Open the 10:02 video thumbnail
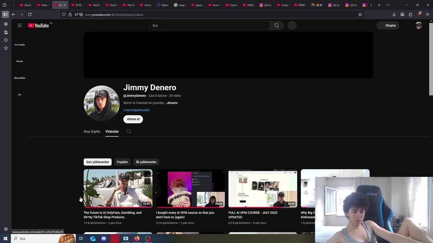 118,188
